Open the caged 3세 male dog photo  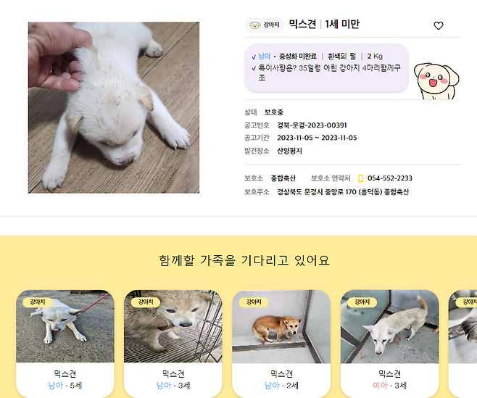coord(173,326)
